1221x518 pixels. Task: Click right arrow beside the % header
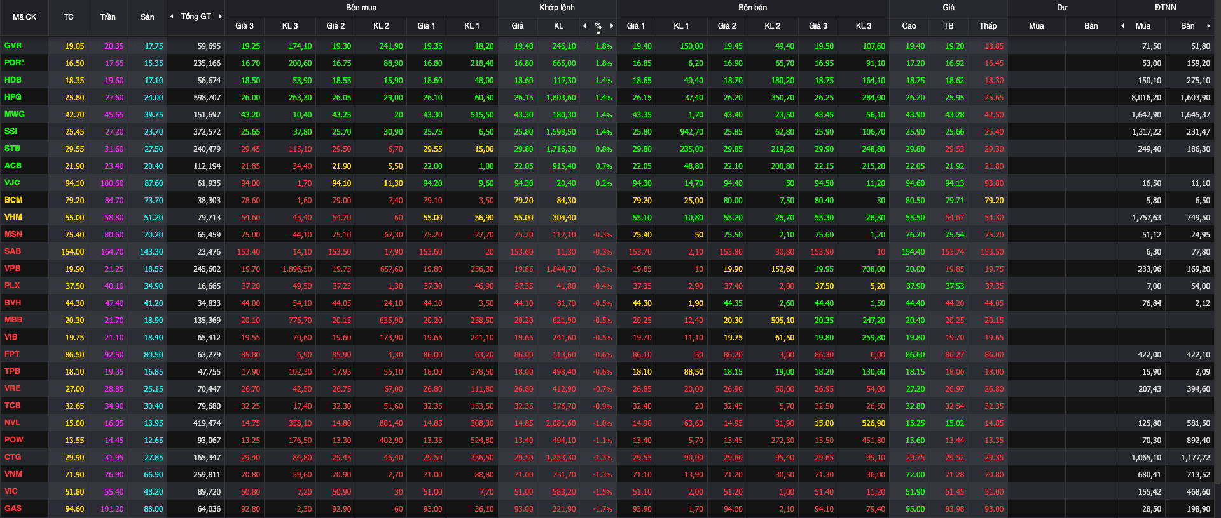click(x=612, y=26)
